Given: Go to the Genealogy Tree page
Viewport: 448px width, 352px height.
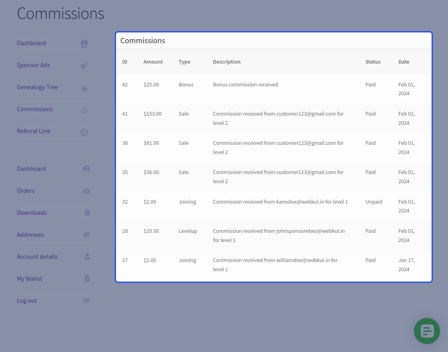Looking at the screenshot, I should tap(37, 87).
